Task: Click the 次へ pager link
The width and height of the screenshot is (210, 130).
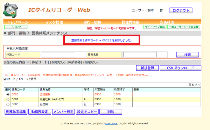Action: [197, 85]
